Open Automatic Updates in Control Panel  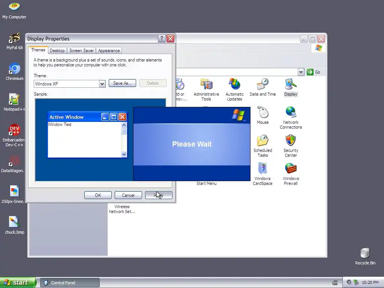click(234, 90)
